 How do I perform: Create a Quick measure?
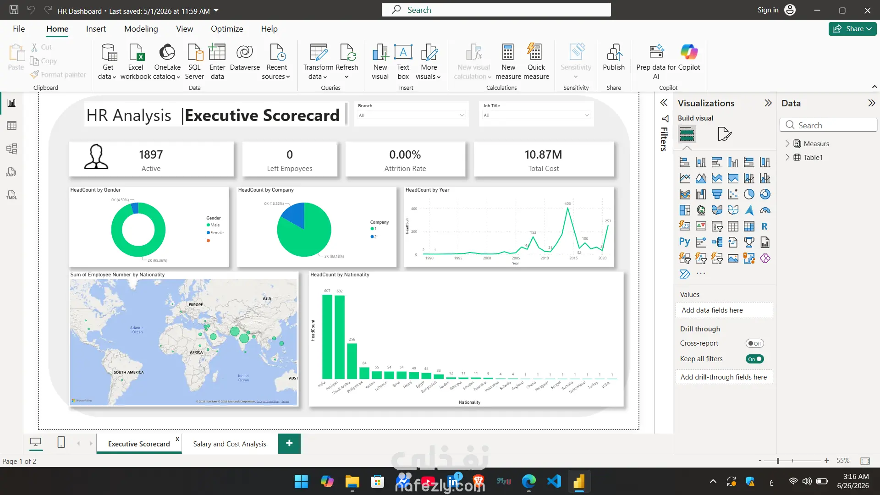pos(536,61)
